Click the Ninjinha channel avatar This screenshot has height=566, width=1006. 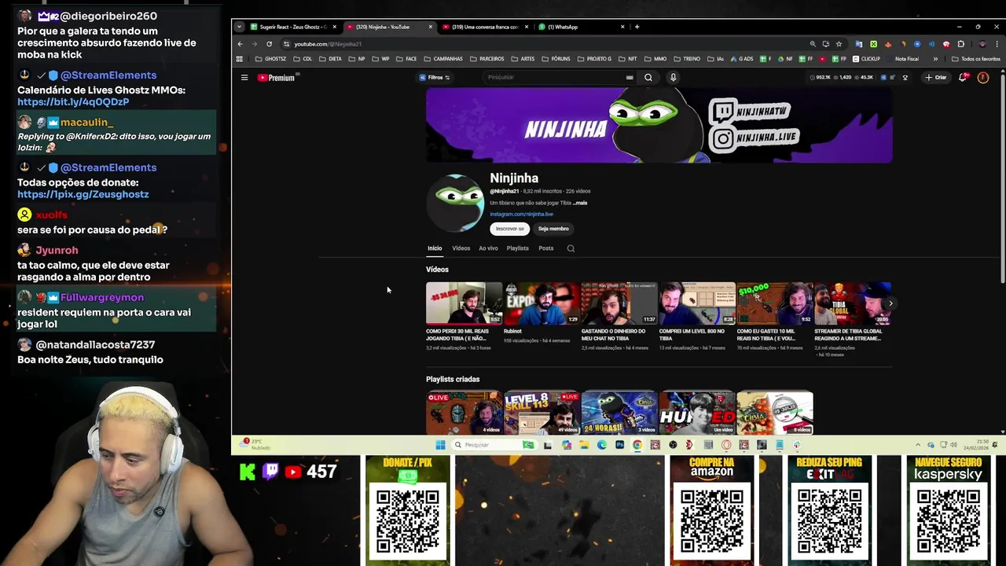click(456, 203)
